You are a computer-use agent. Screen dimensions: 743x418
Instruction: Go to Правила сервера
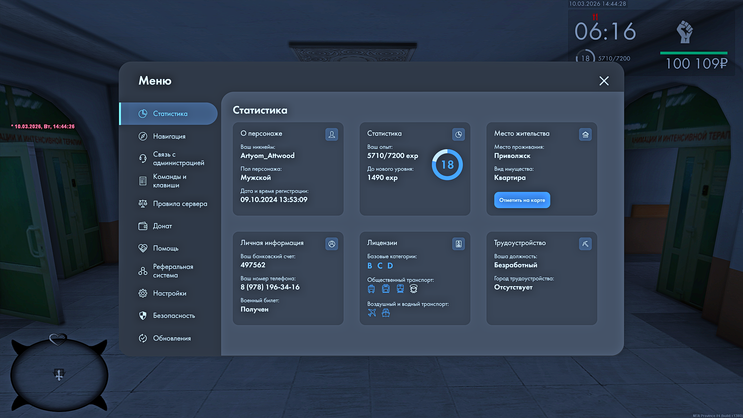(180, 204)
